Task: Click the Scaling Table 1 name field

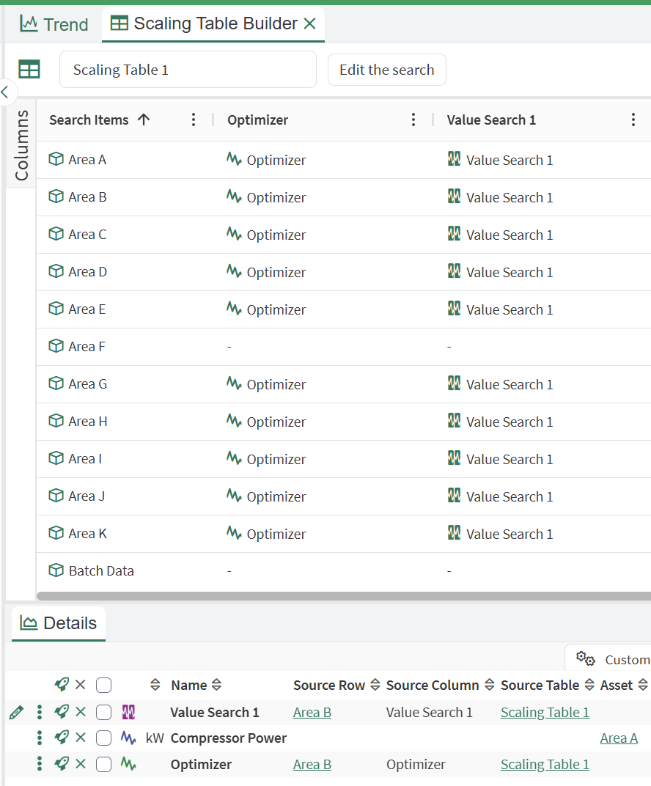Action: pyautogui.click(x=188, y=70)
